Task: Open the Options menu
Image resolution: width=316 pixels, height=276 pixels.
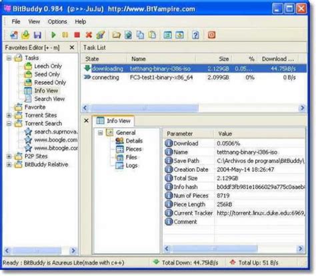Action: click(x=57, y=21)
